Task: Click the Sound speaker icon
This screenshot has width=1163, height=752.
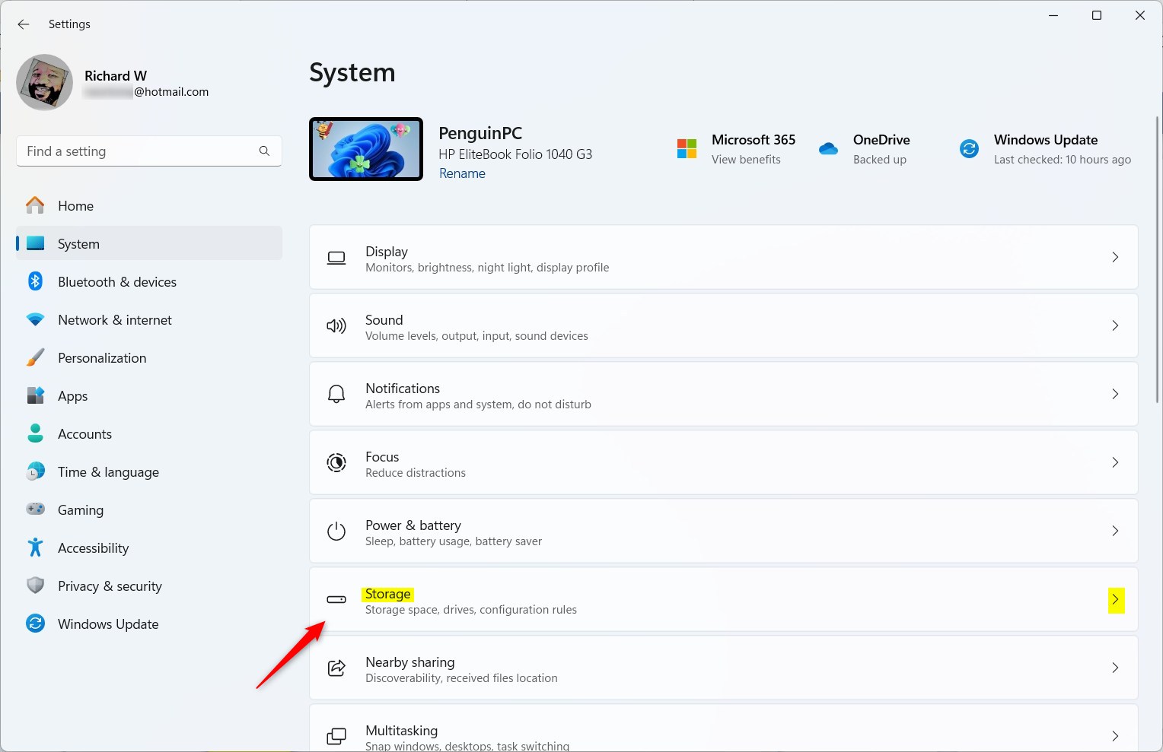Action: pos(336,325)
